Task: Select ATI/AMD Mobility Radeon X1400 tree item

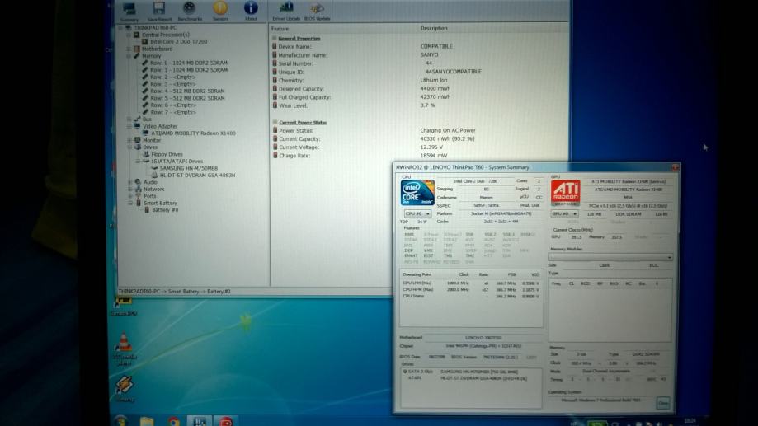Action: pos(193,133)
